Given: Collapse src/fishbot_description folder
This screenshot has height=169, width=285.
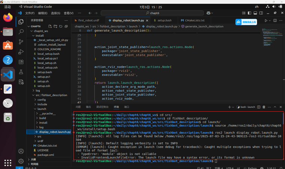Looking at the screenshot, I should [33, 95].
